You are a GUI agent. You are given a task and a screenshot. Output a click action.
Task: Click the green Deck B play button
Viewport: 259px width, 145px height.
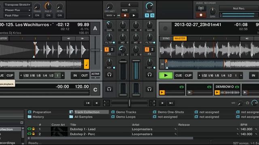pos(166,75)
